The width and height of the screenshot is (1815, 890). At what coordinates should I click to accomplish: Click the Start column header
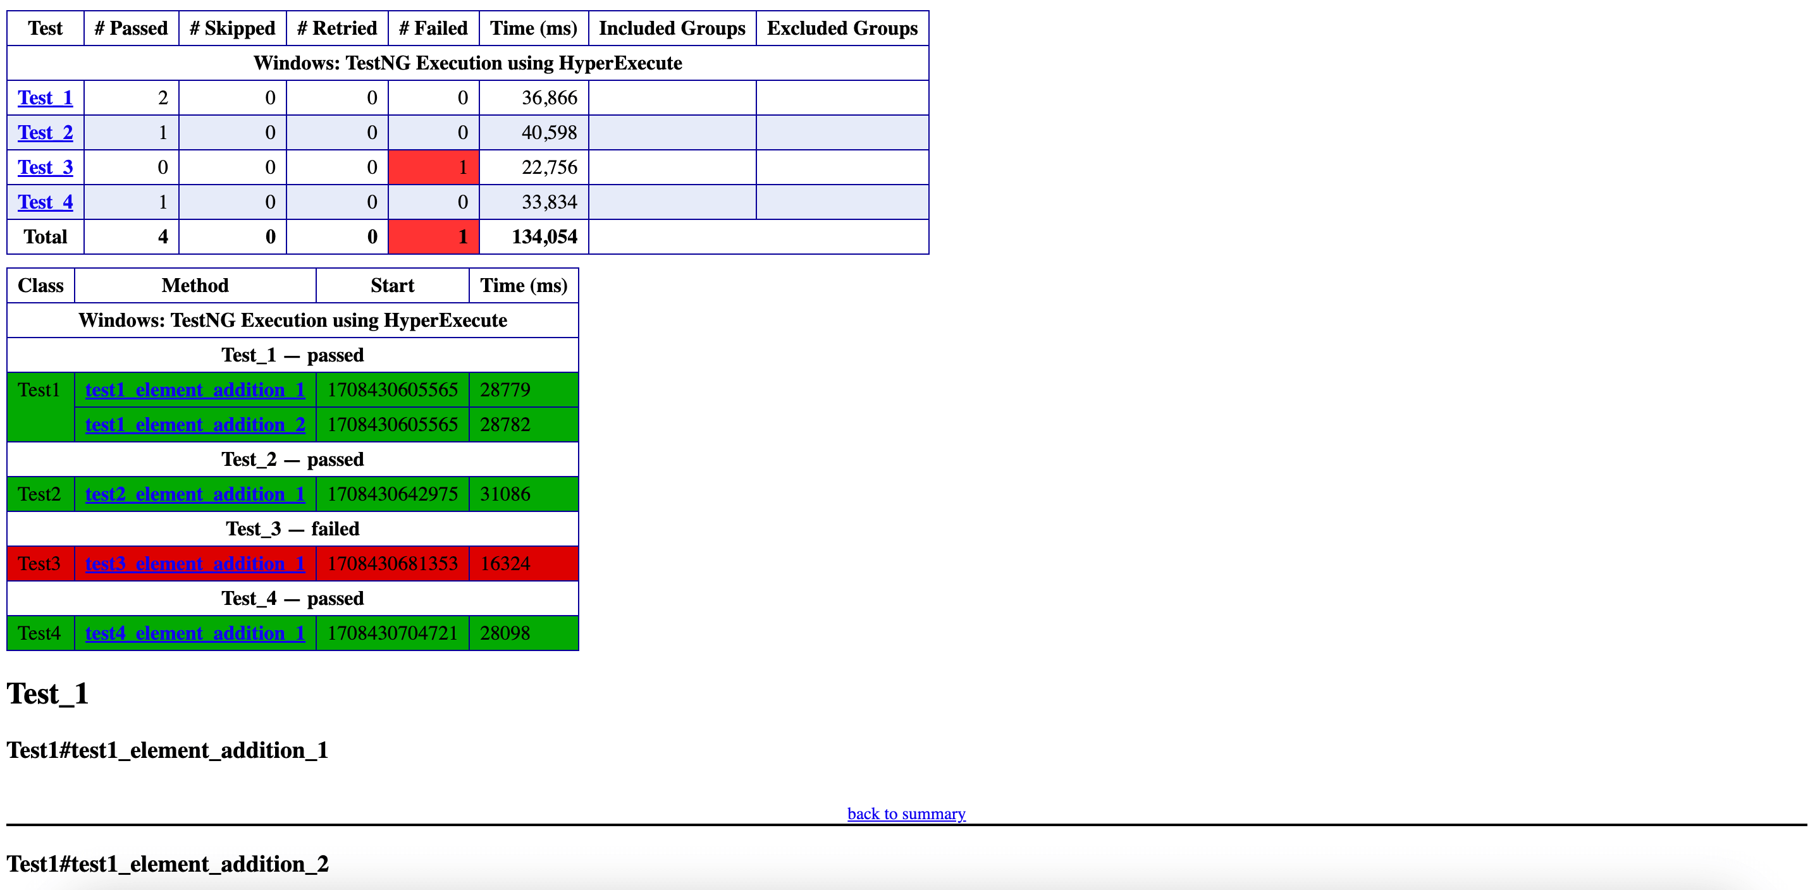pyautogui.click(x=393, y=285)
